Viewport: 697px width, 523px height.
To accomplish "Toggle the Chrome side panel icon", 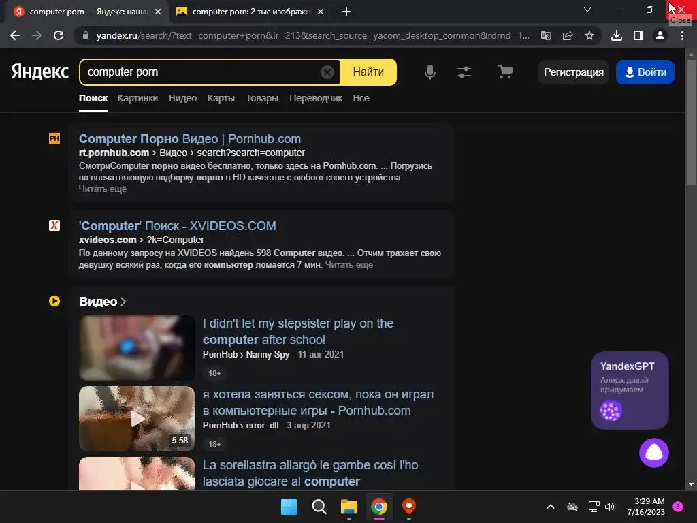I will coord(638,35).
